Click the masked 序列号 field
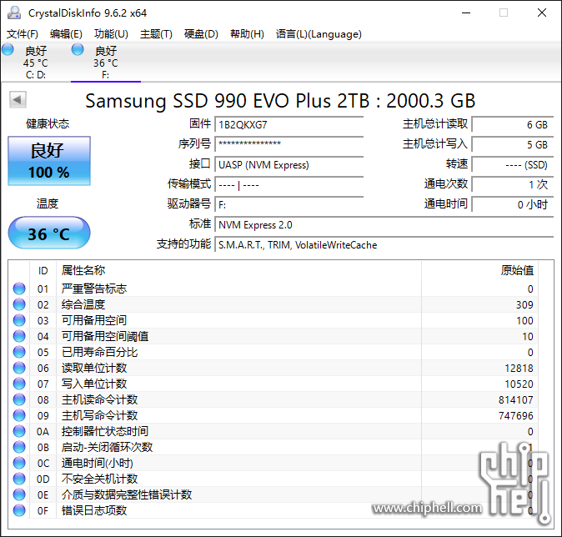 pos(289,144)
